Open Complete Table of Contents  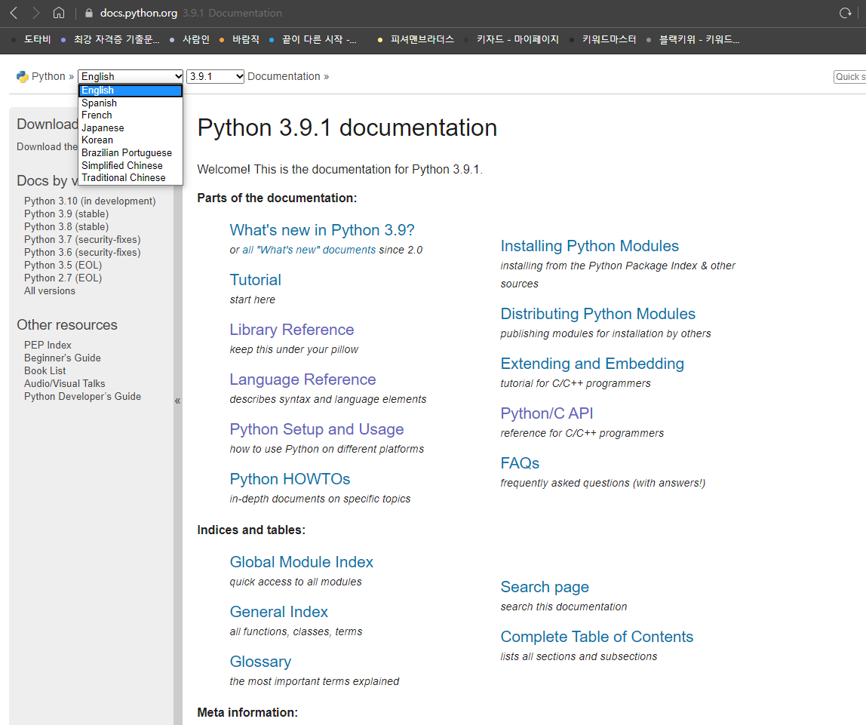(597, 637)
